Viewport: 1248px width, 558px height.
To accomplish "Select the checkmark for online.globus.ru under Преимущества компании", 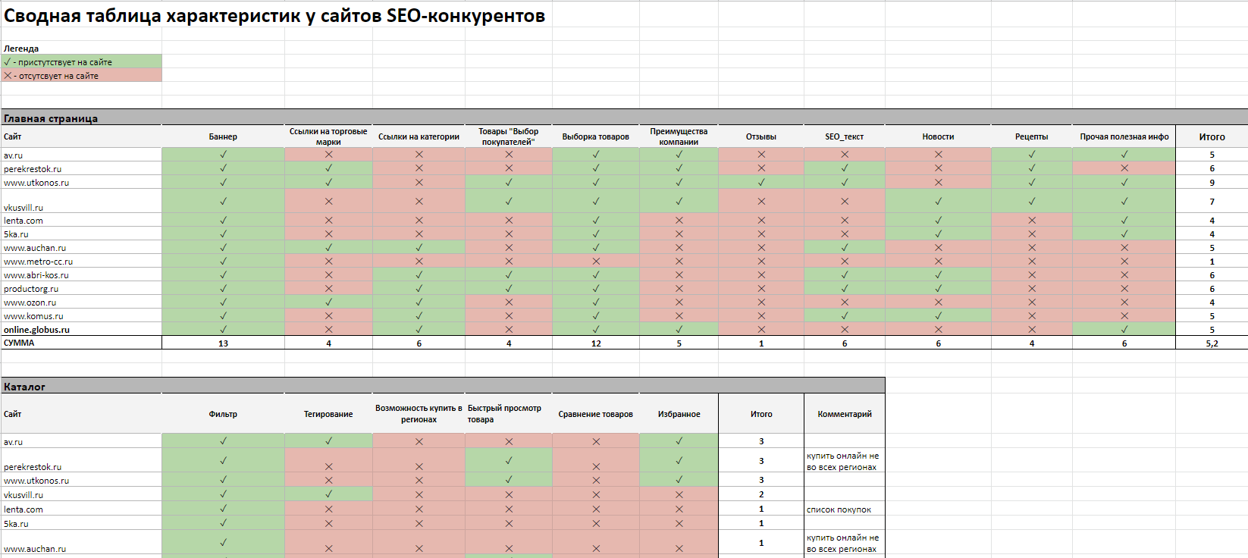I will pos(679,330).
